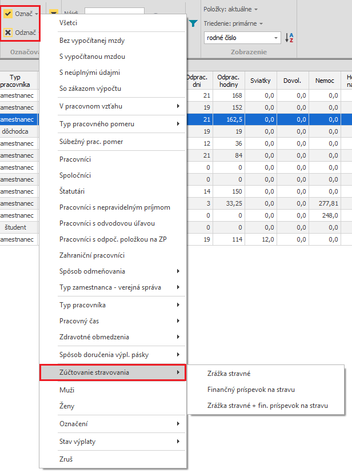This screenshot has height=473, width=352.
Task: Click the Sviatky column header
Action: point(260,81)
